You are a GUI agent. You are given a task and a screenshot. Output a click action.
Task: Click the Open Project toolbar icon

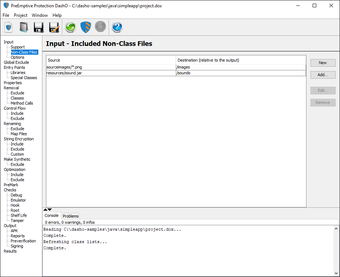(x=24, y=27)
